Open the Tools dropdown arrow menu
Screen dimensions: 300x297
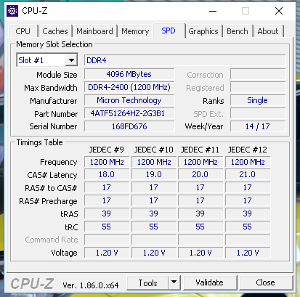coord(174,282)
